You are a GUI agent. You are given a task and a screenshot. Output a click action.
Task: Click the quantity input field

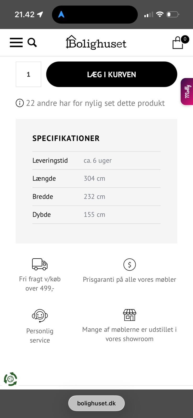click(29, 74)
